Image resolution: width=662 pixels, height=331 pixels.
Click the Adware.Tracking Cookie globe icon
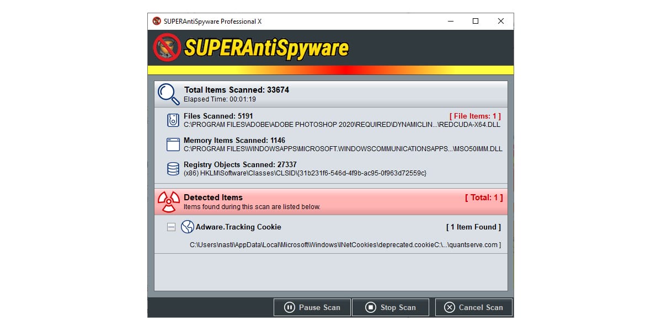[188, 227]
